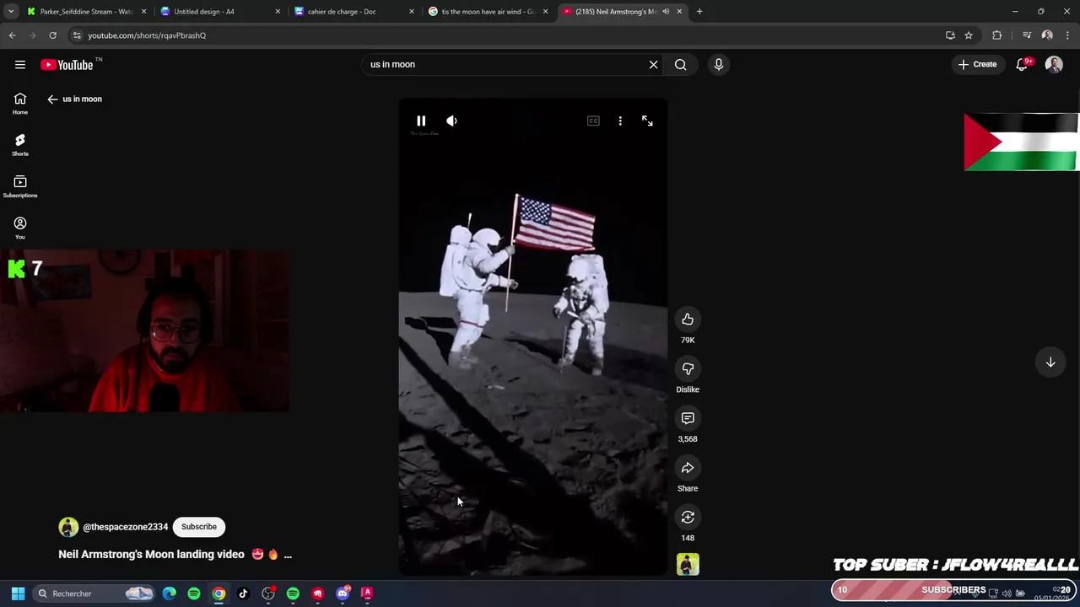Open the three-dot more options menu
Image resolution: width=1080 pixels, height=607 pixels.
pos(620,121)
